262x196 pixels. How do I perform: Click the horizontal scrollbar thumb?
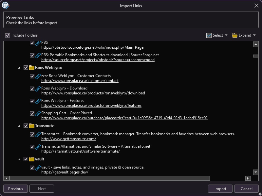click(x=110, y=178)
